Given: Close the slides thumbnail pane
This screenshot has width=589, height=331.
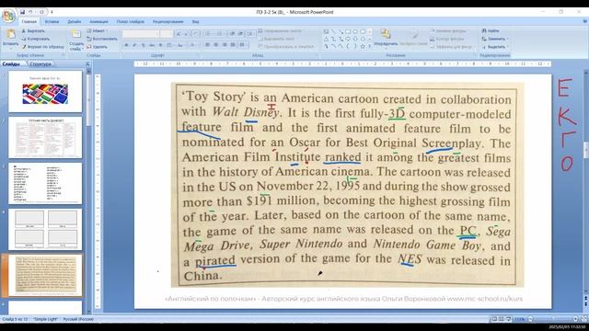Looking at the screenshot, I should 87,64.
